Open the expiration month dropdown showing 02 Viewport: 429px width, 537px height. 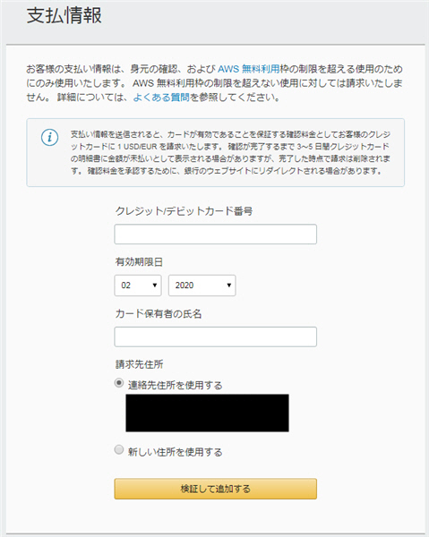coord(138,286)
